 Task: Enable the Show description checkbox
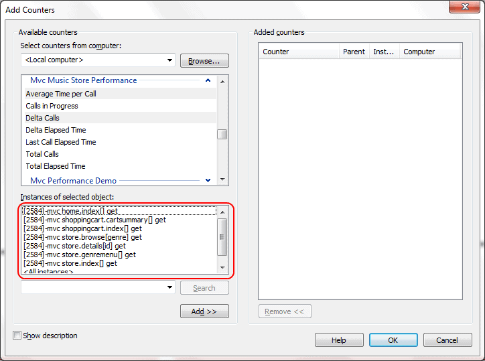pyautogui.click(x=17, y=336)
